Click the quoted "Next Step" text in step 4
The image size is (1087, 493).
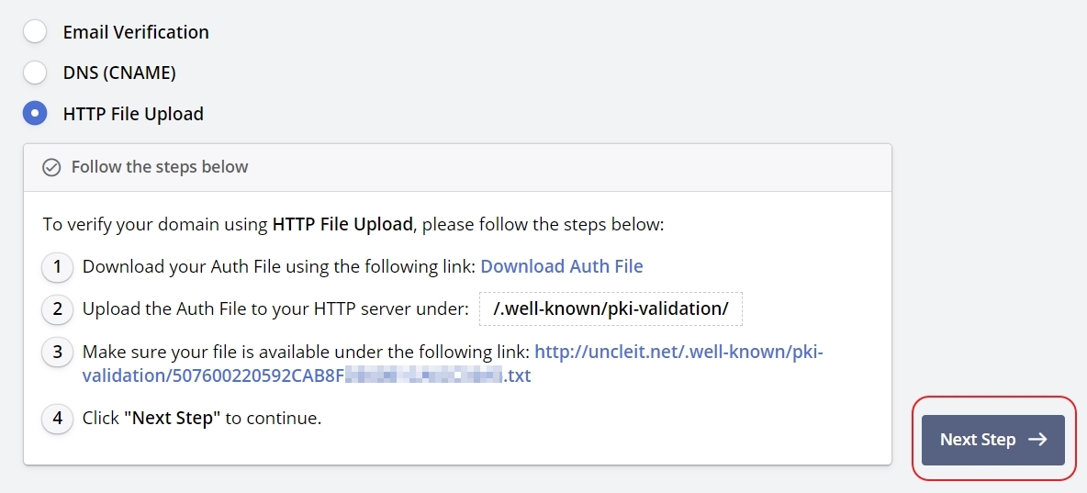click(173, 419)
